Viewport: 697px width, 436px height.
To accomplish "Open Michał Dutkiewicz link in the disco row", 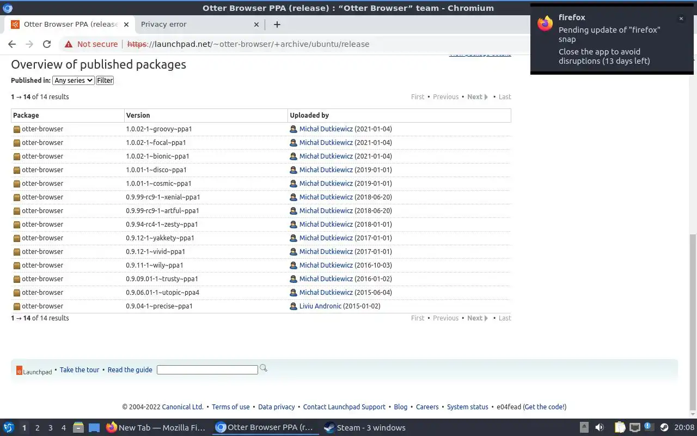I will point(326,170).
